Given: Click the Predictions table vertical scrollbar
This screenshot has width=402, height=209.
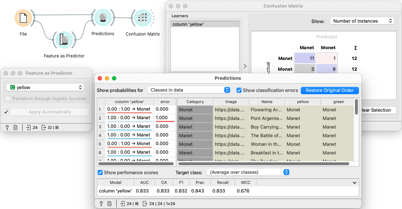Looking at the screenshot, I should coord(356,107).
